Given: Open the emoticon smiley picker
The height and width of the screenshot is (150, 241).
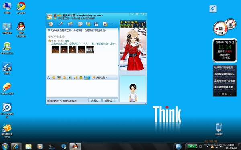Looking at the screenshot, I should click(54, 78).
